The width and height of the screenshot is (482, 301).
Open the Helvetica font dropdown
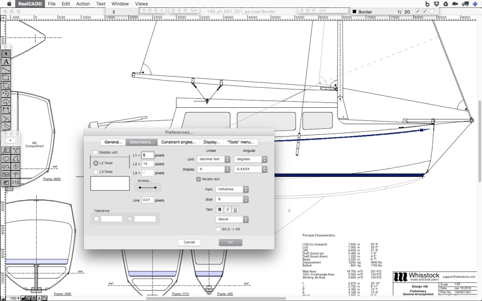[232, 190]
